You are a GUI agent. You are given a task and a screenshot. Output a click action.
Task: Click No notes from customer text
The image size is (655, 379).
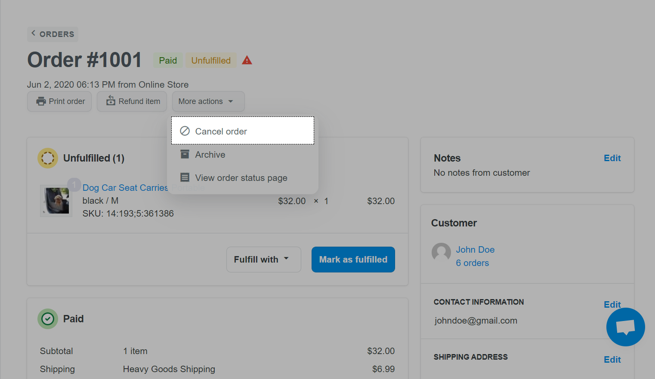pyautogui.click(x=482, y=173)
